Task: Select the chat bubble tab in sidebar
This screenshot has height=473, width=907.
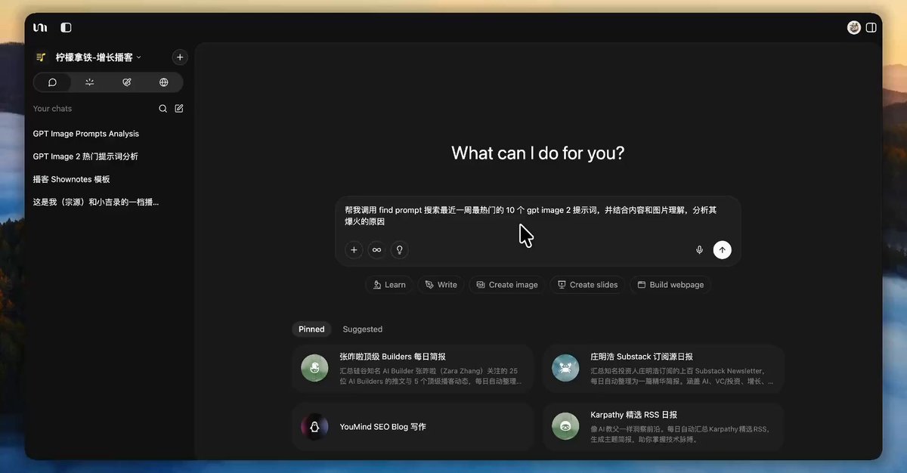Action: coord(52,82)
